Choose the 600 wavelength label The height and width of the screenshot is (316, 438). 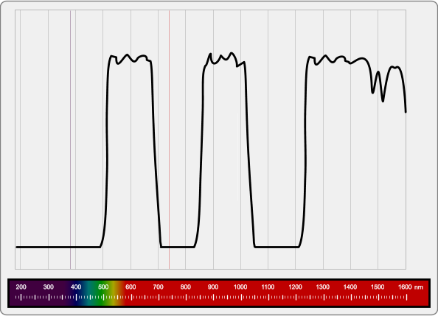click(131, 287)
